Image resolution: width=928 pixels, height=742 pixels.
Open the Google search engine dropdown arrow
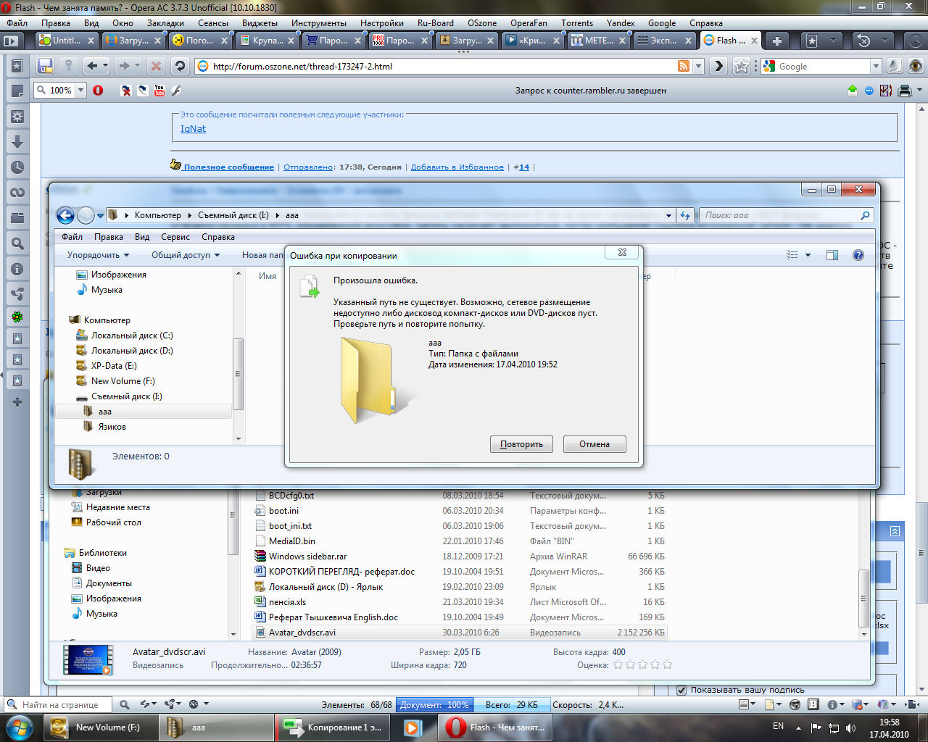point(876,66)
